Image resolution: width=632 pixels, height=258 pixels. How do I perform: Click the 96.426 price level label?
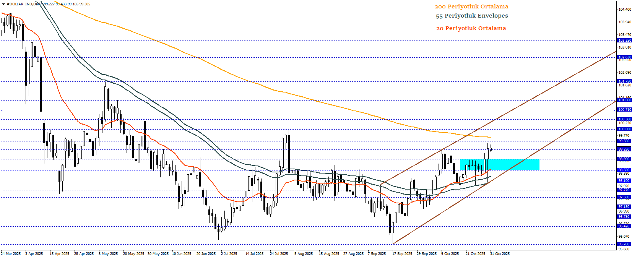(x=624, y=226)
